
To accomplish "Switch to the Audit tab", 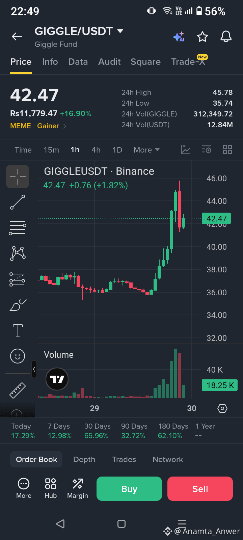I will [109, 62].
